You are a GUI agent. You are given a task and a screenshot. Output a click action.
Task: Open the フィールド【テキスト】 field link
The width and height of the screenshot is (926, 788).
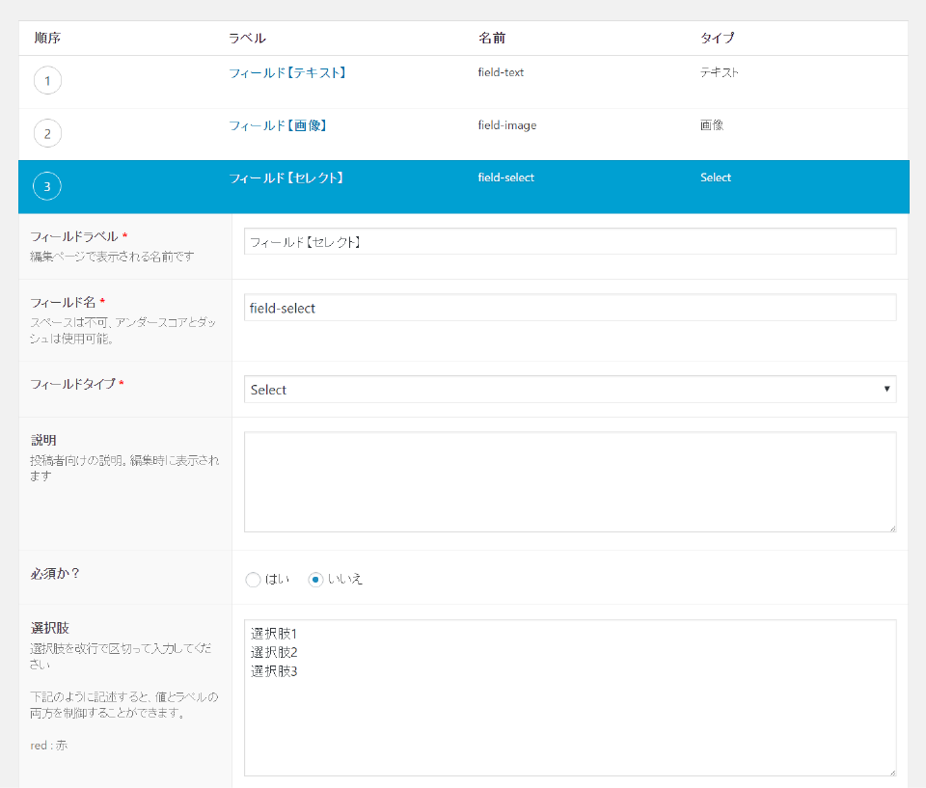[x=286, y=72]
